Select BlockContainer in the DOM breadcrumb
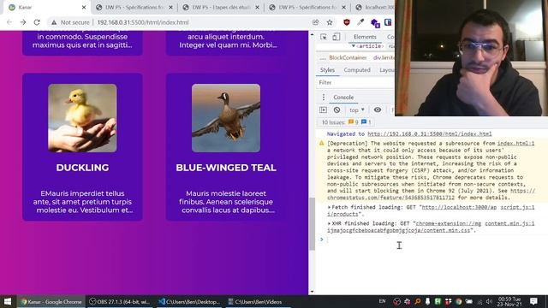 click(348, 58)
